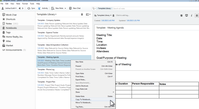Image resolution: width=199 pixels, height=109 pixels.
Task: Open Tags in the sidebar
Action: [7, 32]
